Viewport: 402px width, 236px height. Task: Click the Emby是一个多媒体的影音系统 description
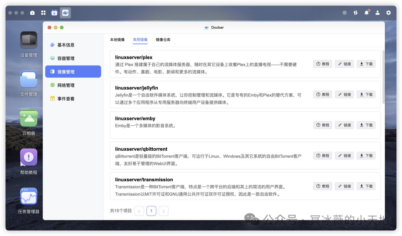coord(146,126)
